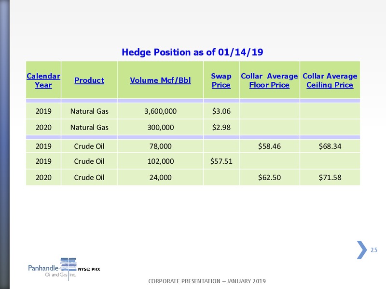Click the Panhandle Oil and Gas logo
The width and height of the screenshot is (386, 289).
[x=52, y=269]
